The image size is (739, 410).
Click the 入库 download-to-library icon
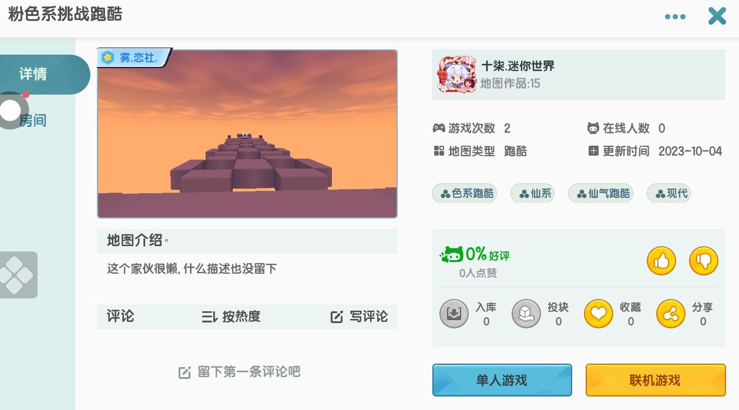coord(454,314)
